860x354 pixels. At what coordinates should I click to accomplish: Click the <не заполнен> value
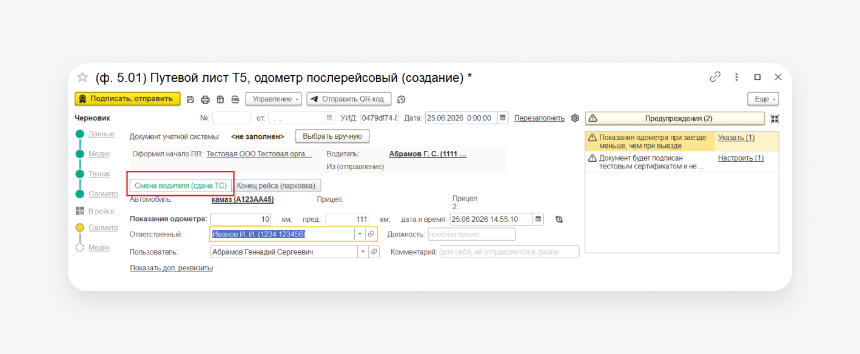coord(257,136)
